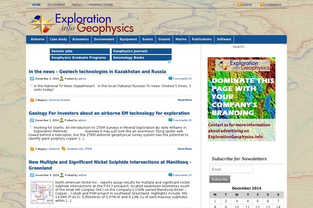Focus the Email newsletter input field
The image size is (313, 208).
click(231, 170)
